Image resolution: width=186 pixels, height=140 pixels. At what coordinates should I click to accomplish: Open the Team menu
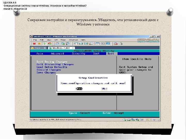pos(63,40)
